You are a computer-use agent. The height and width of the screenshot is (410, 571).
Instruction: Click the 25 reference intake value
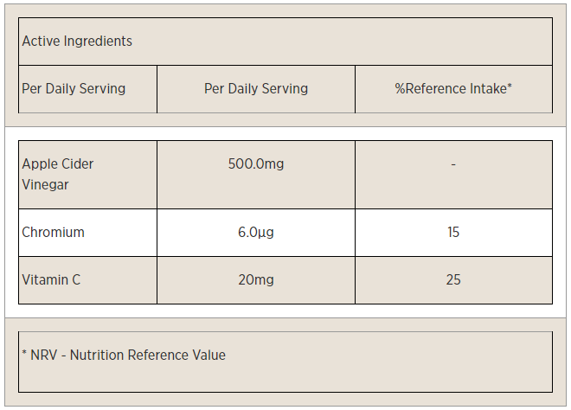coord(453,280)
